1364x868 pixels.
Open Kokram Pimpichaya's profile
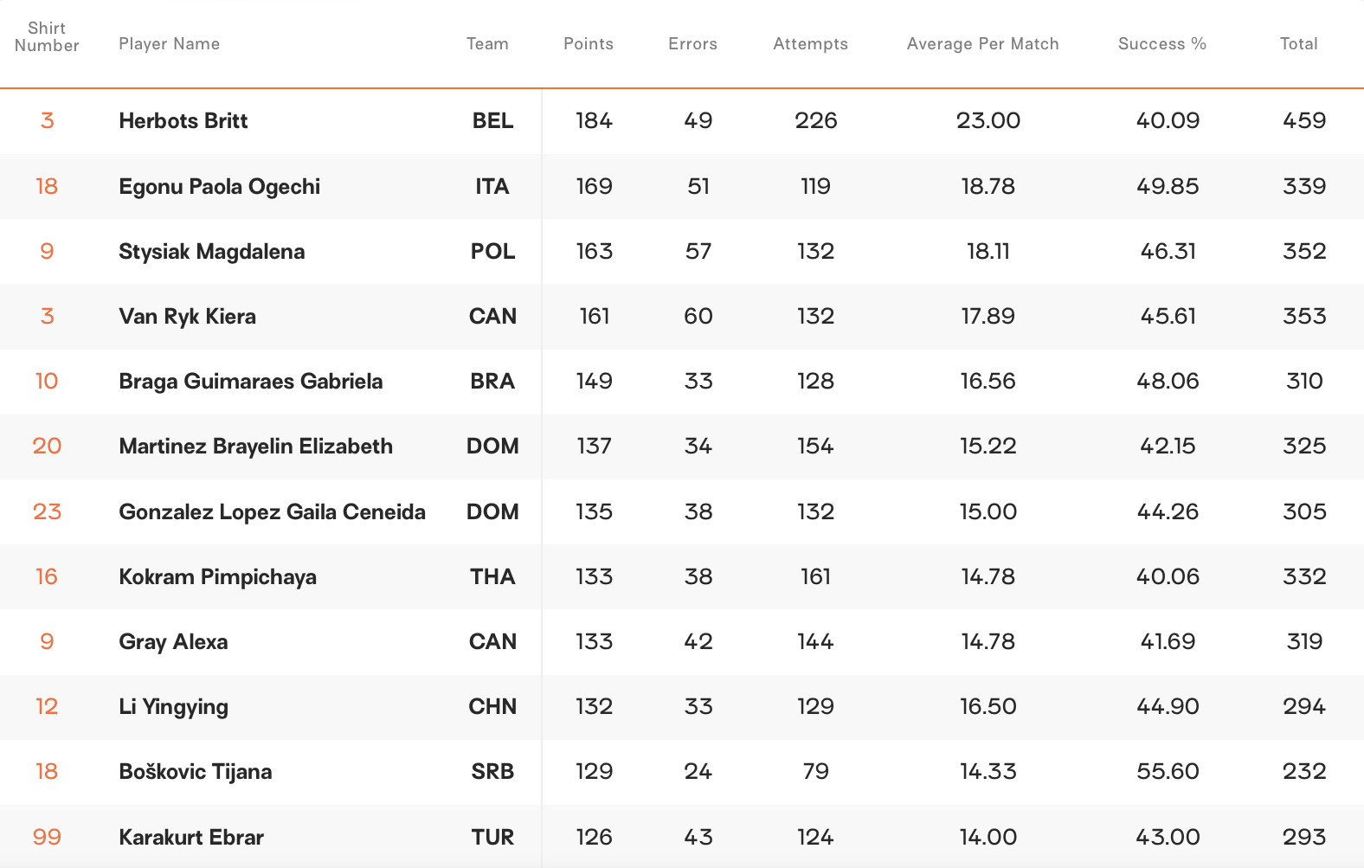217,577
